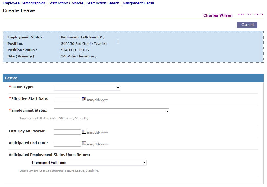This screenshot has width=267, height=187.
Task: Open the Staff Action Search link
Action: [x=103, y=3]
